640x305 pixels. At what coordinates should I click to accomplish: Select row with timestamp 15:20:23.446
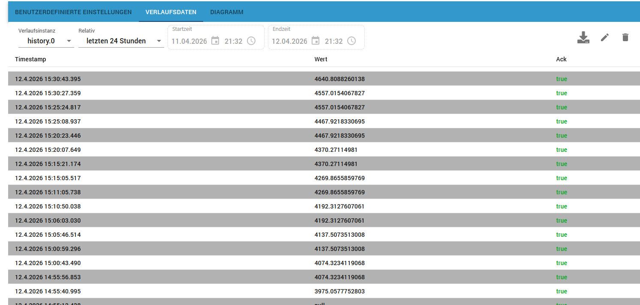click(324, 136)
